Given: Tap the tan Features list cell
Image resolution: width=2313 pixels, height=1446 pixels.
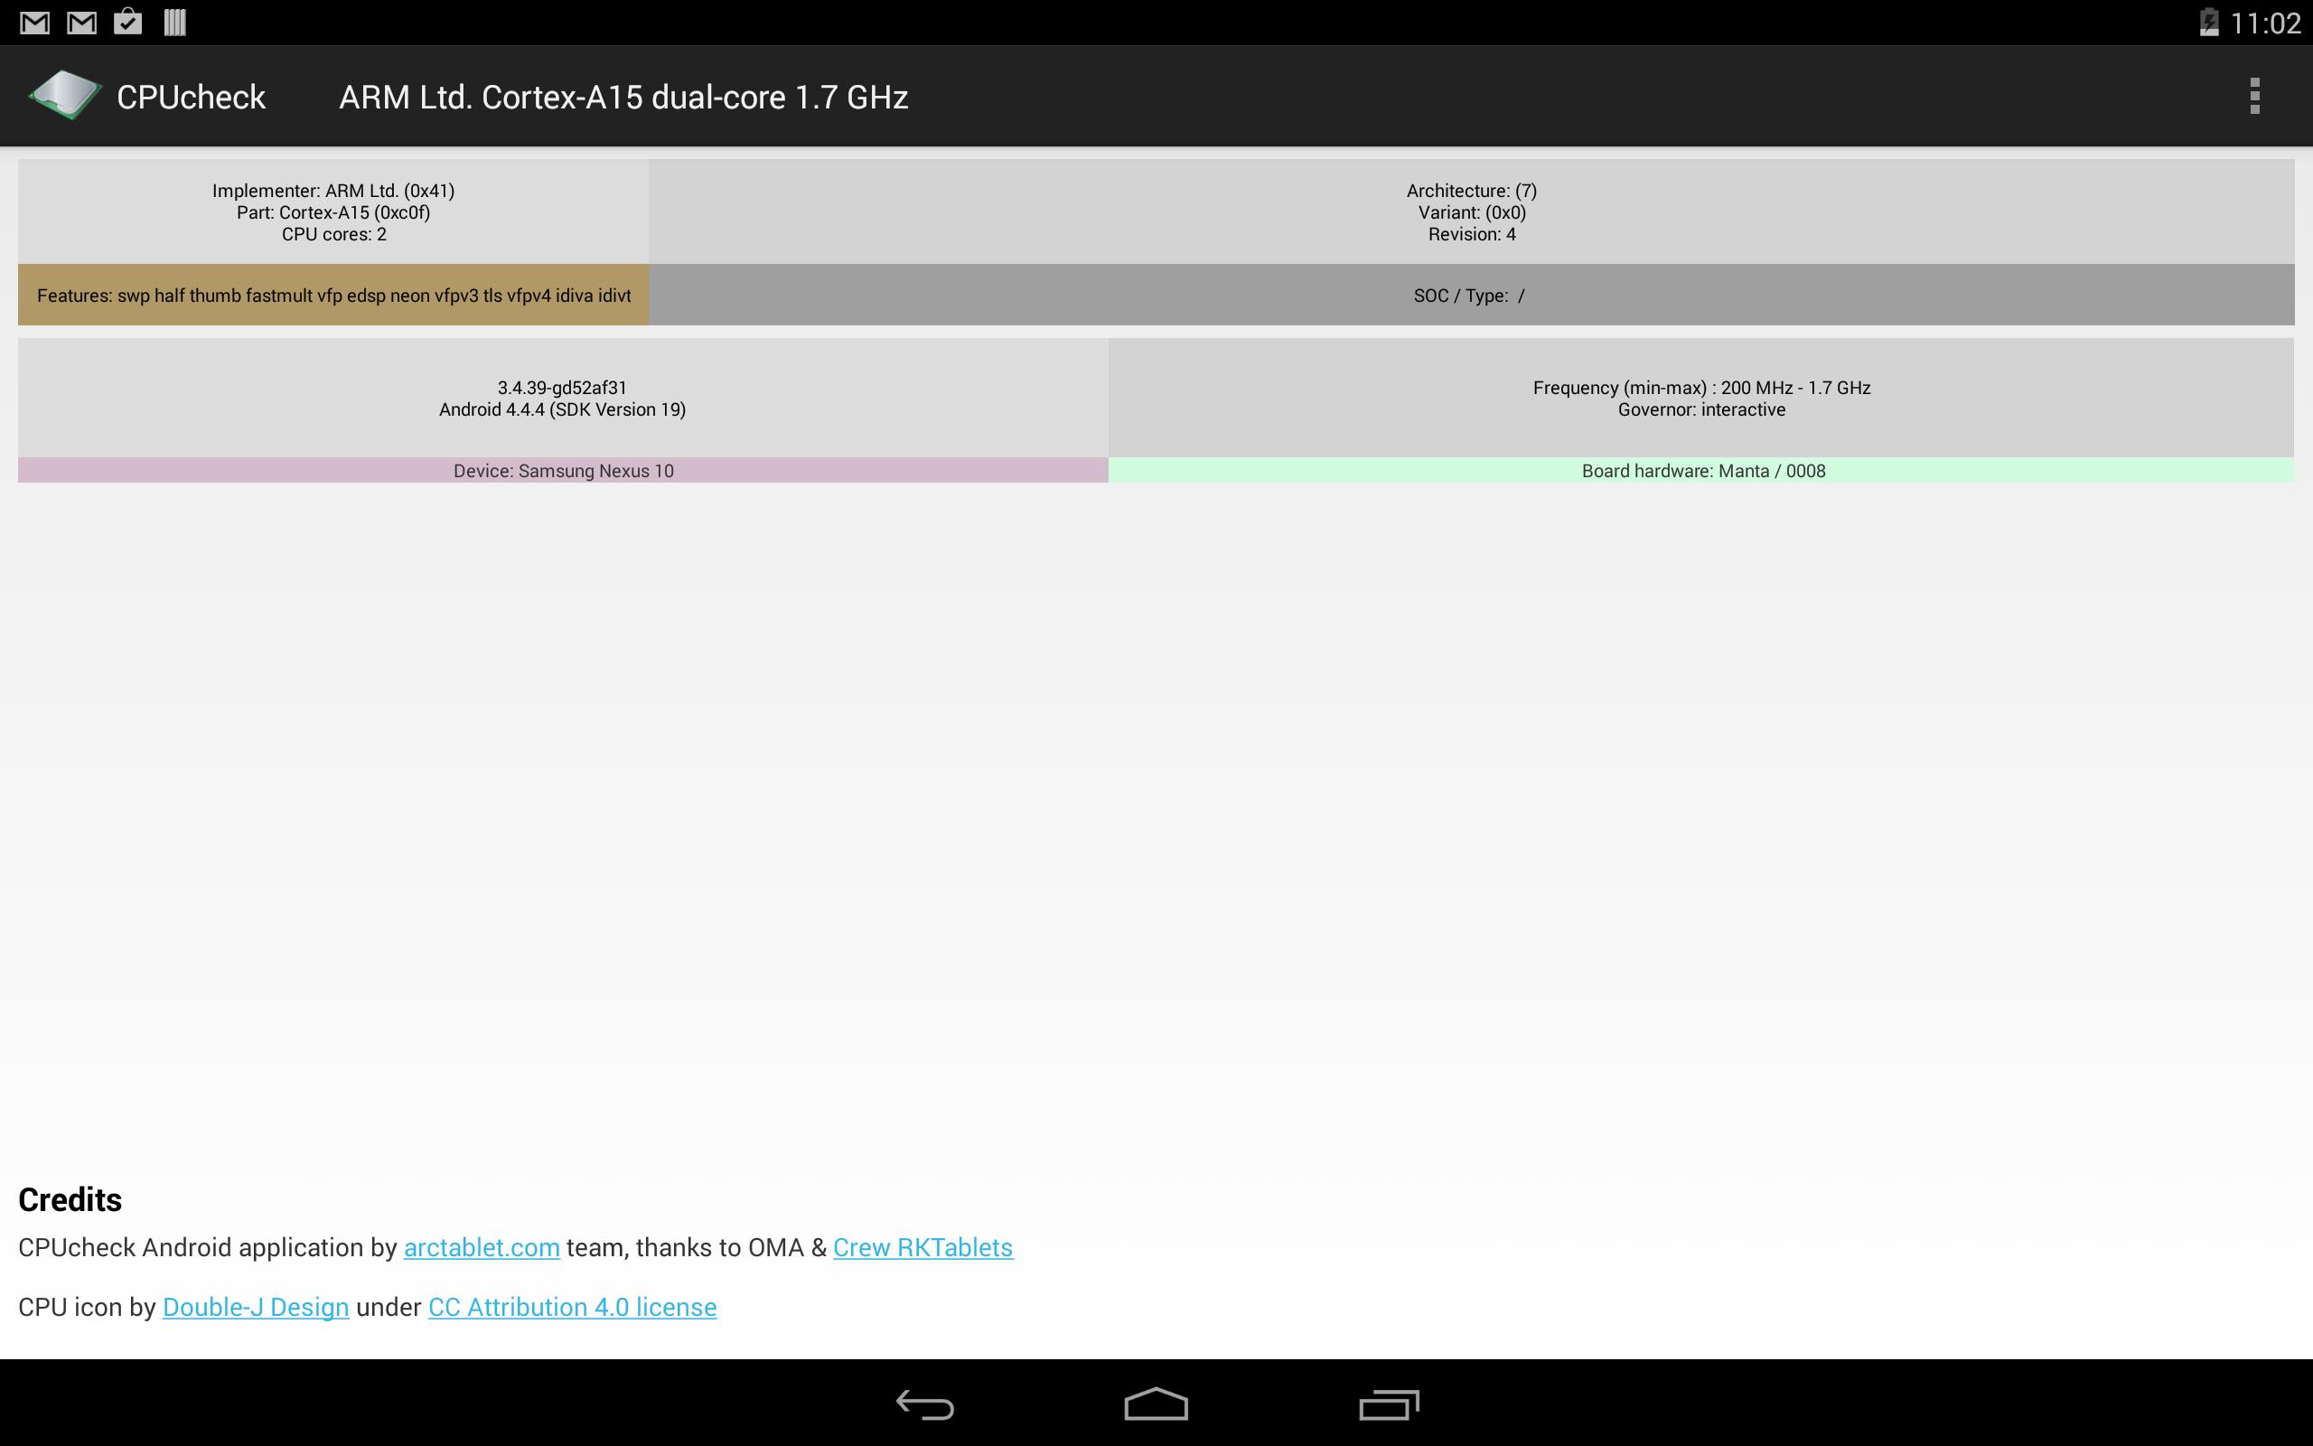Looking at the screenshot, I should 332,296.
